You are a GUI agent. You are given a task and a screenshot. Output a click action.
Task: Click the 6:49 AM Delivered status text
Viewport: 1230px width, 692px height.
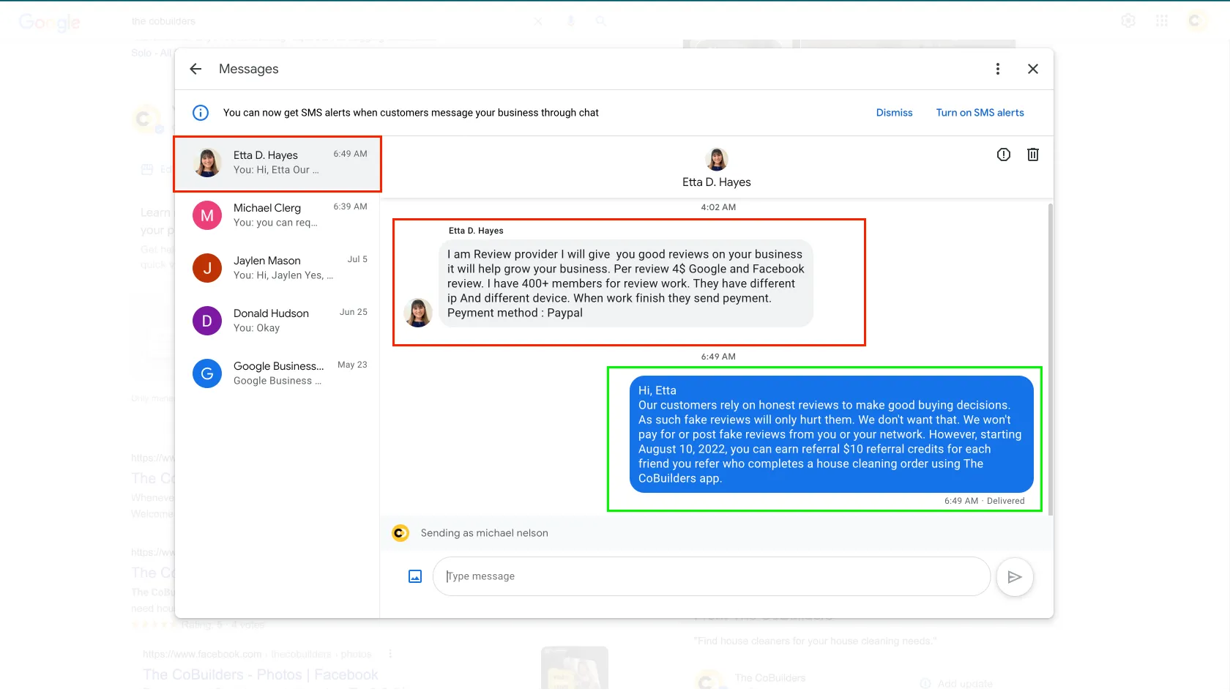[984, 501]
